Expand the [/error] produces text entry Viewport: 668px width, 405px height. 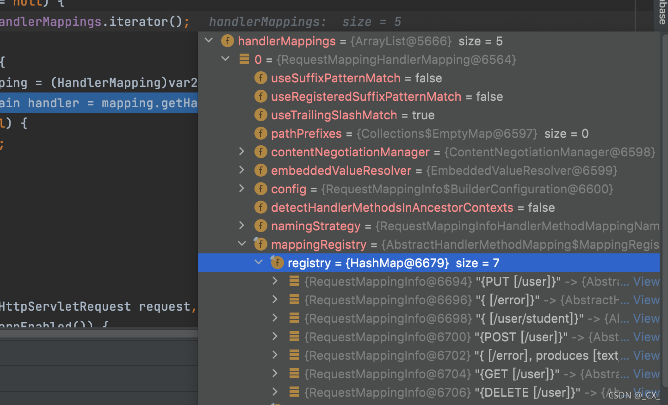275,355
